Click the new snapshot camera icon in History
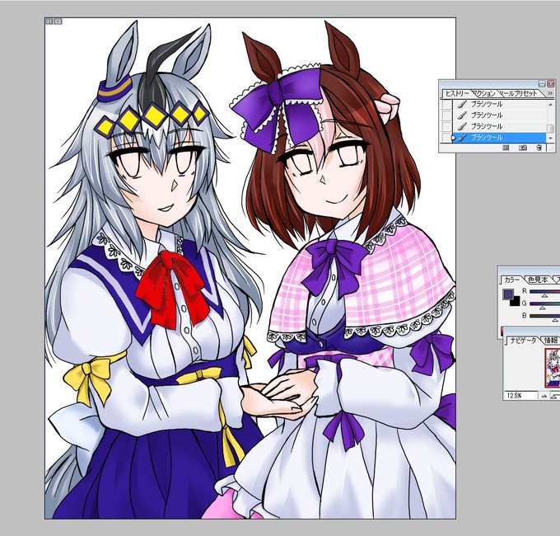This screenshot has width=560, height=536. coord(522,148)
